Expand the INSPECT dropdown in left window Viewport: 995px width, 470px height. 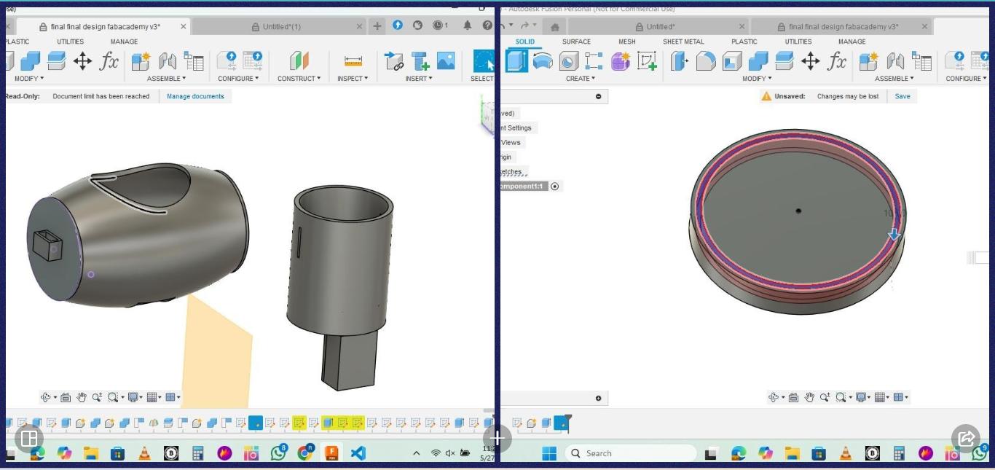[353, 78]
